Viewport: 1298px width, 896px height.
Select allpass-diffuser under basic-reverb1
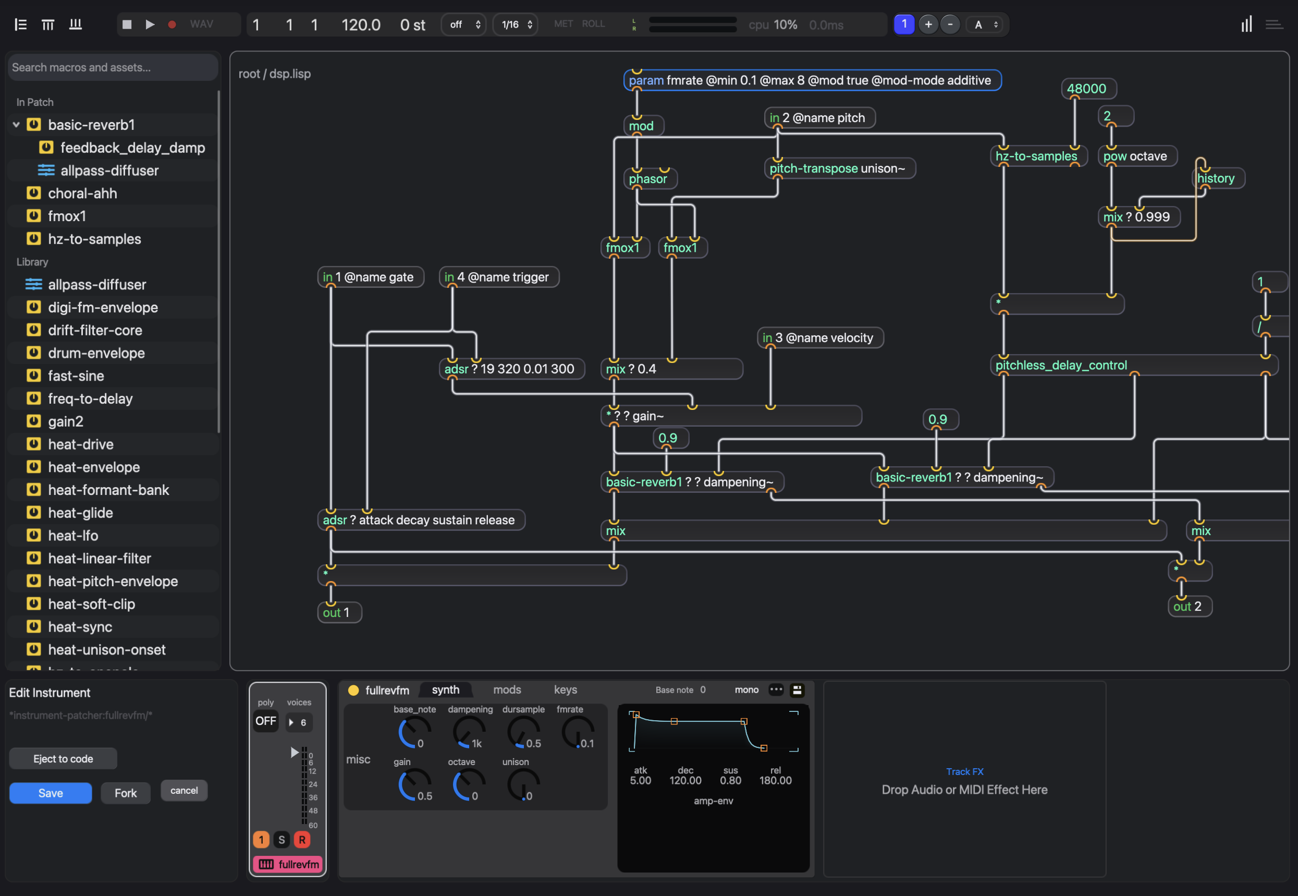click(x=109, y=171)
